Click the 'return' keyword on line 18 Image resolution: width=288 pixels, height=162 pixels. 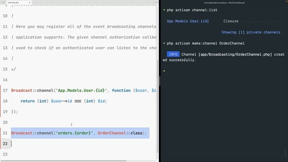point(27,101)
